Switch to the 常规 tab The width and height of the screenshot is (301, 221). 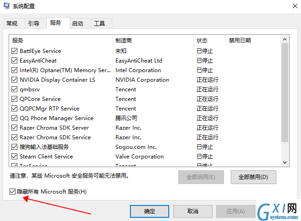pyautogui.click(x=15, y=24)
